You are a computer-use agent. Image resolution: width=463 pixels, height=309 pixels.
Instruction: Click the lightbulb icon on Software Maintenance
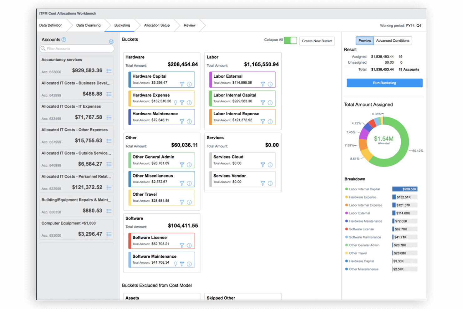click(176, 264)
